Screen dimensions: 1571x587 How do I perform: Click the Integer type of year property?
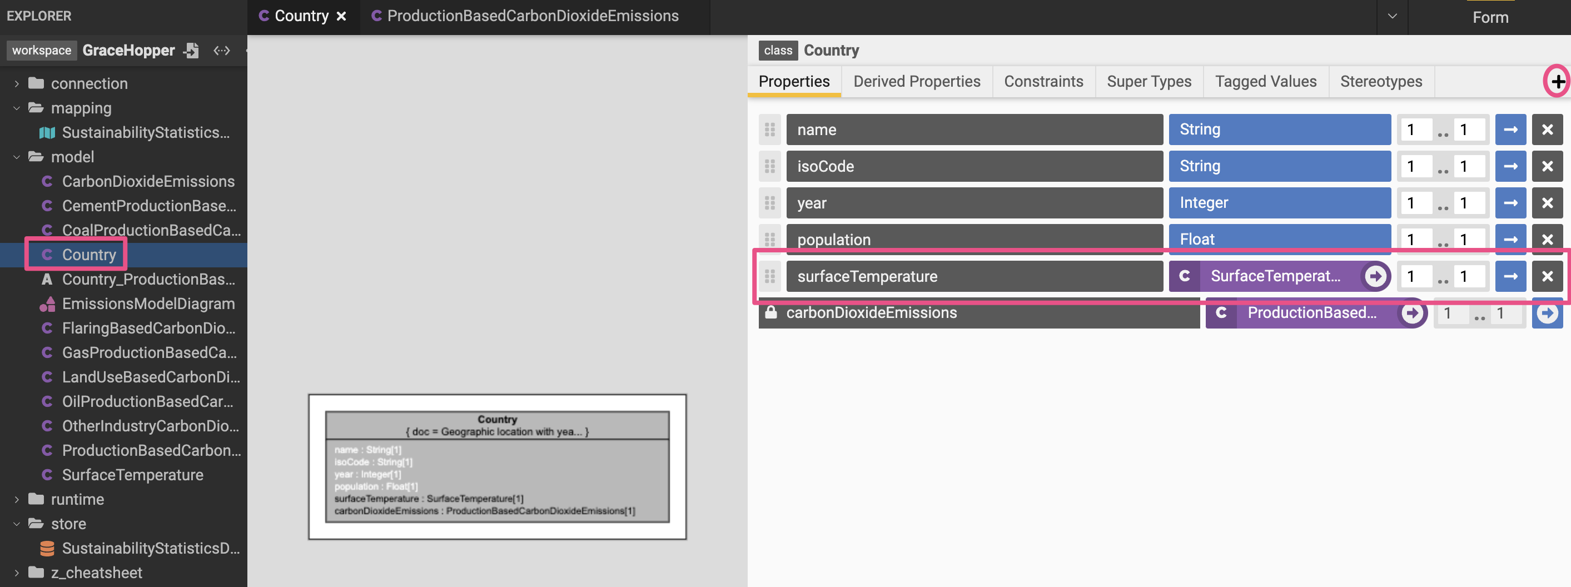coord(1280,202)
